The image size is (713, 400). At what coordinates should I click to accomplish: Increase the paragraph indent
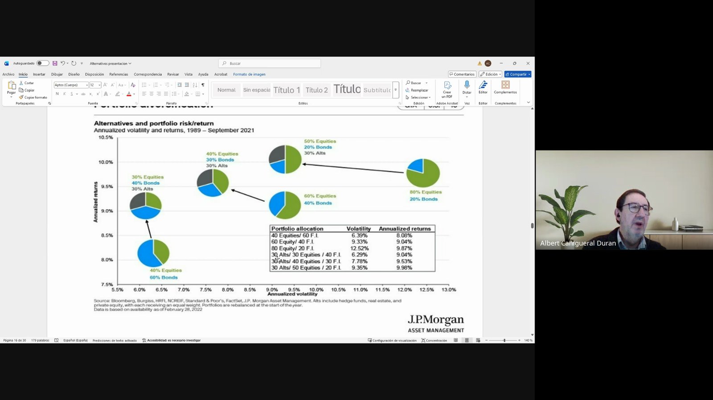click(187, 85)
